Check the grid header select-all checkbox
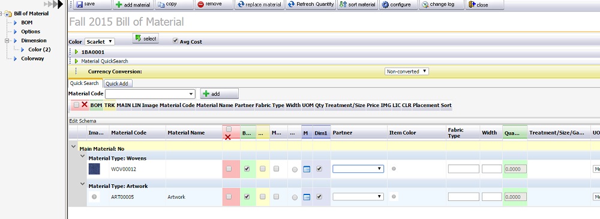This screenshot has width=600, height=219. [229, 129]
